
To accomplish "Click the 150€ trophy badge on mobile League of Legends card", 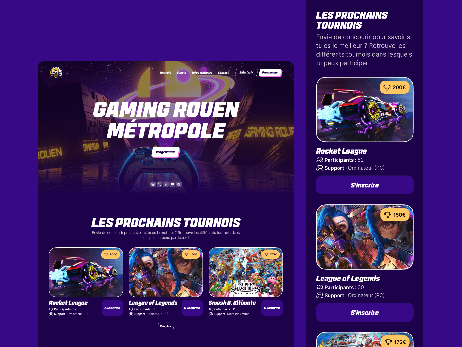I will [x=395, y=215].
